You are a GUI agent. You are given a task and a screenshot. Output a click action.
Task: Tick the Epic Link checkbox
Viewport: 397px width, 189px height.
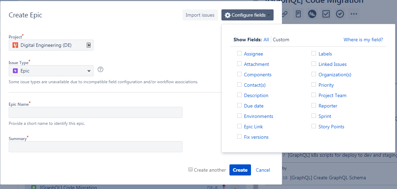tap(239, 126)
